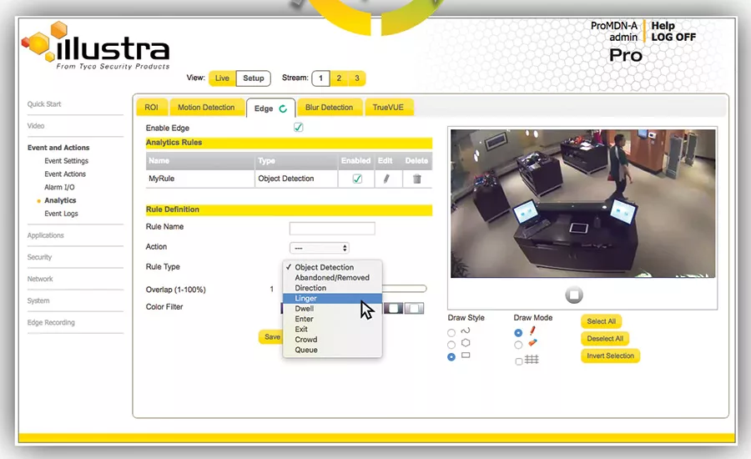Select stream 3
Image resolution: width=751 pixels, height=459 pixels.
click(x=357, y=78)
